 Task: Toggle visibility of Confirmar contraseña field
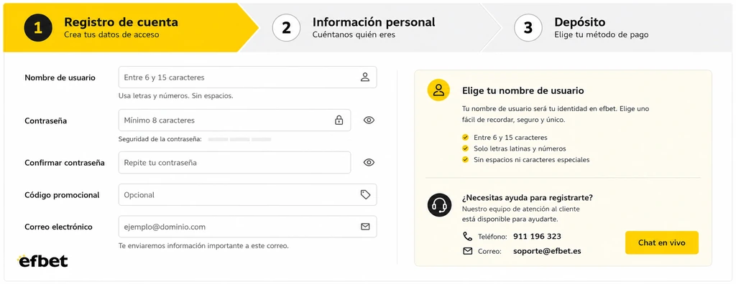click(369, 163)
